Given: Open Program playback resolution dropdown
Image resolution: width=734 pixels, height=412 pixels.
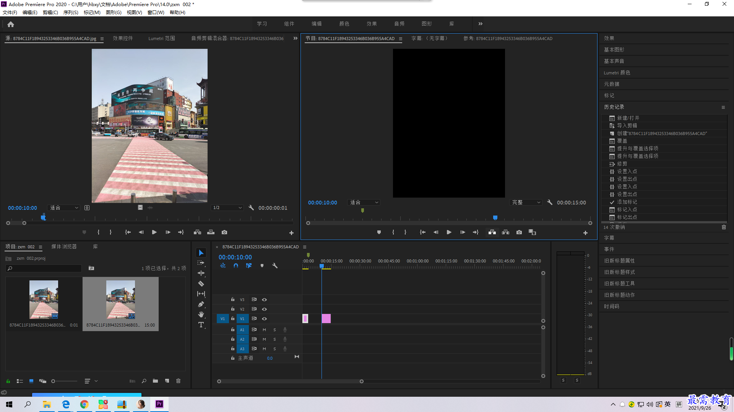Looking at the screenshot, I should click(x=526, y=202).
